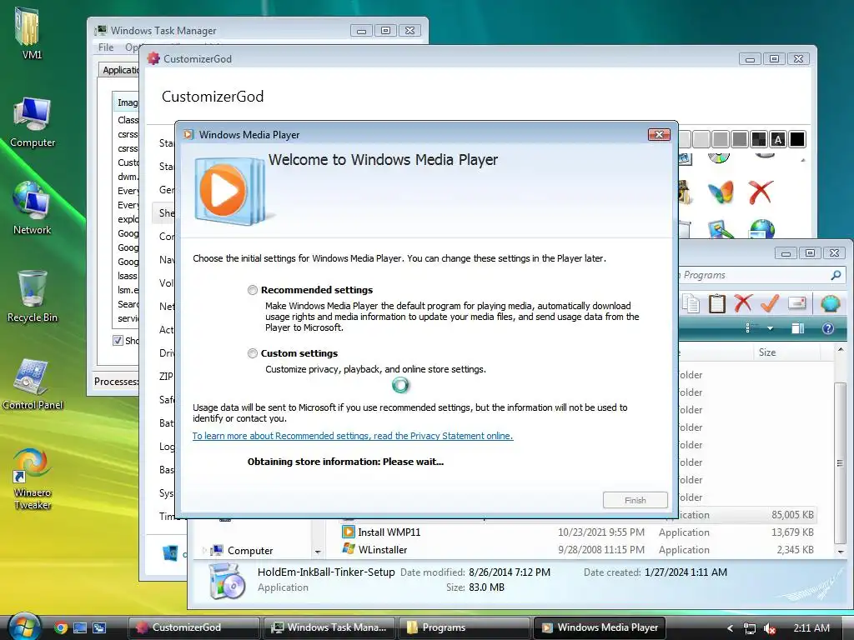Open the Computer desktop icon
The width and height of the screenshot is (854, 640).
coord(33,122)
